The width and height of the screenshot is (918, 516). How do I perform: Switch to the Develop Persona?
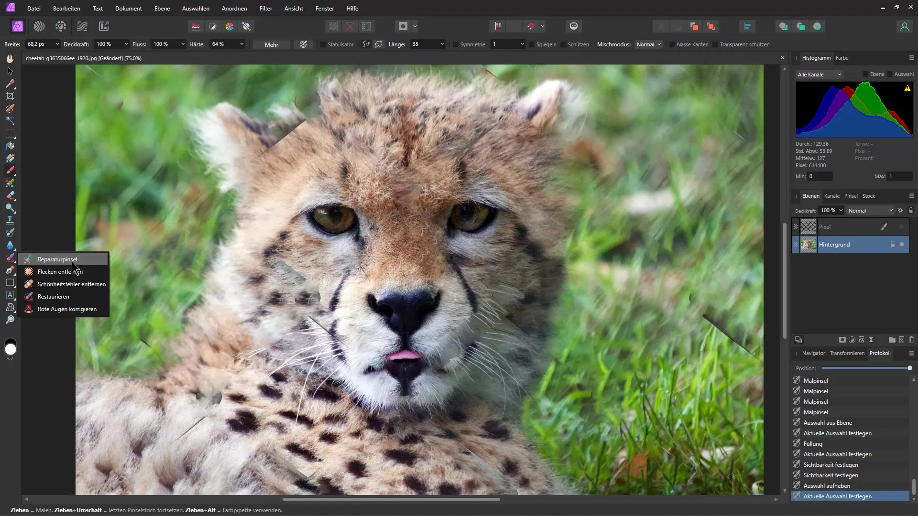pyautogui.click(x=61, y=26)
